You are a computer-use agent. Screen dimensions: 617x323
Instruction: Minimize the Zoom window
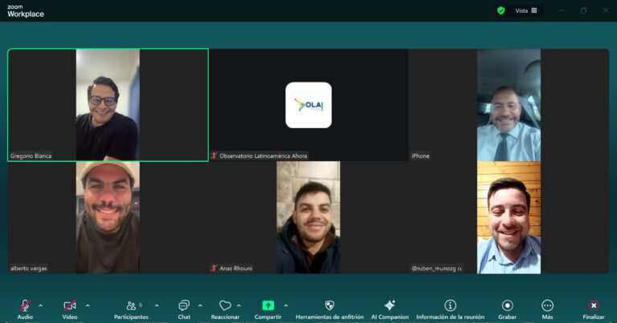pos(562,10)
